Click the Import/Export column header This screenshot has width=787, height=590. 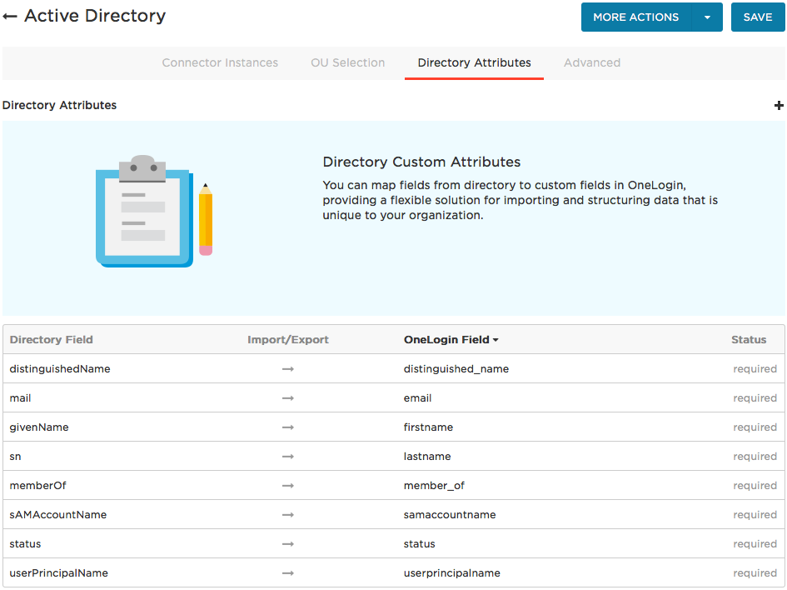(288, 339)
